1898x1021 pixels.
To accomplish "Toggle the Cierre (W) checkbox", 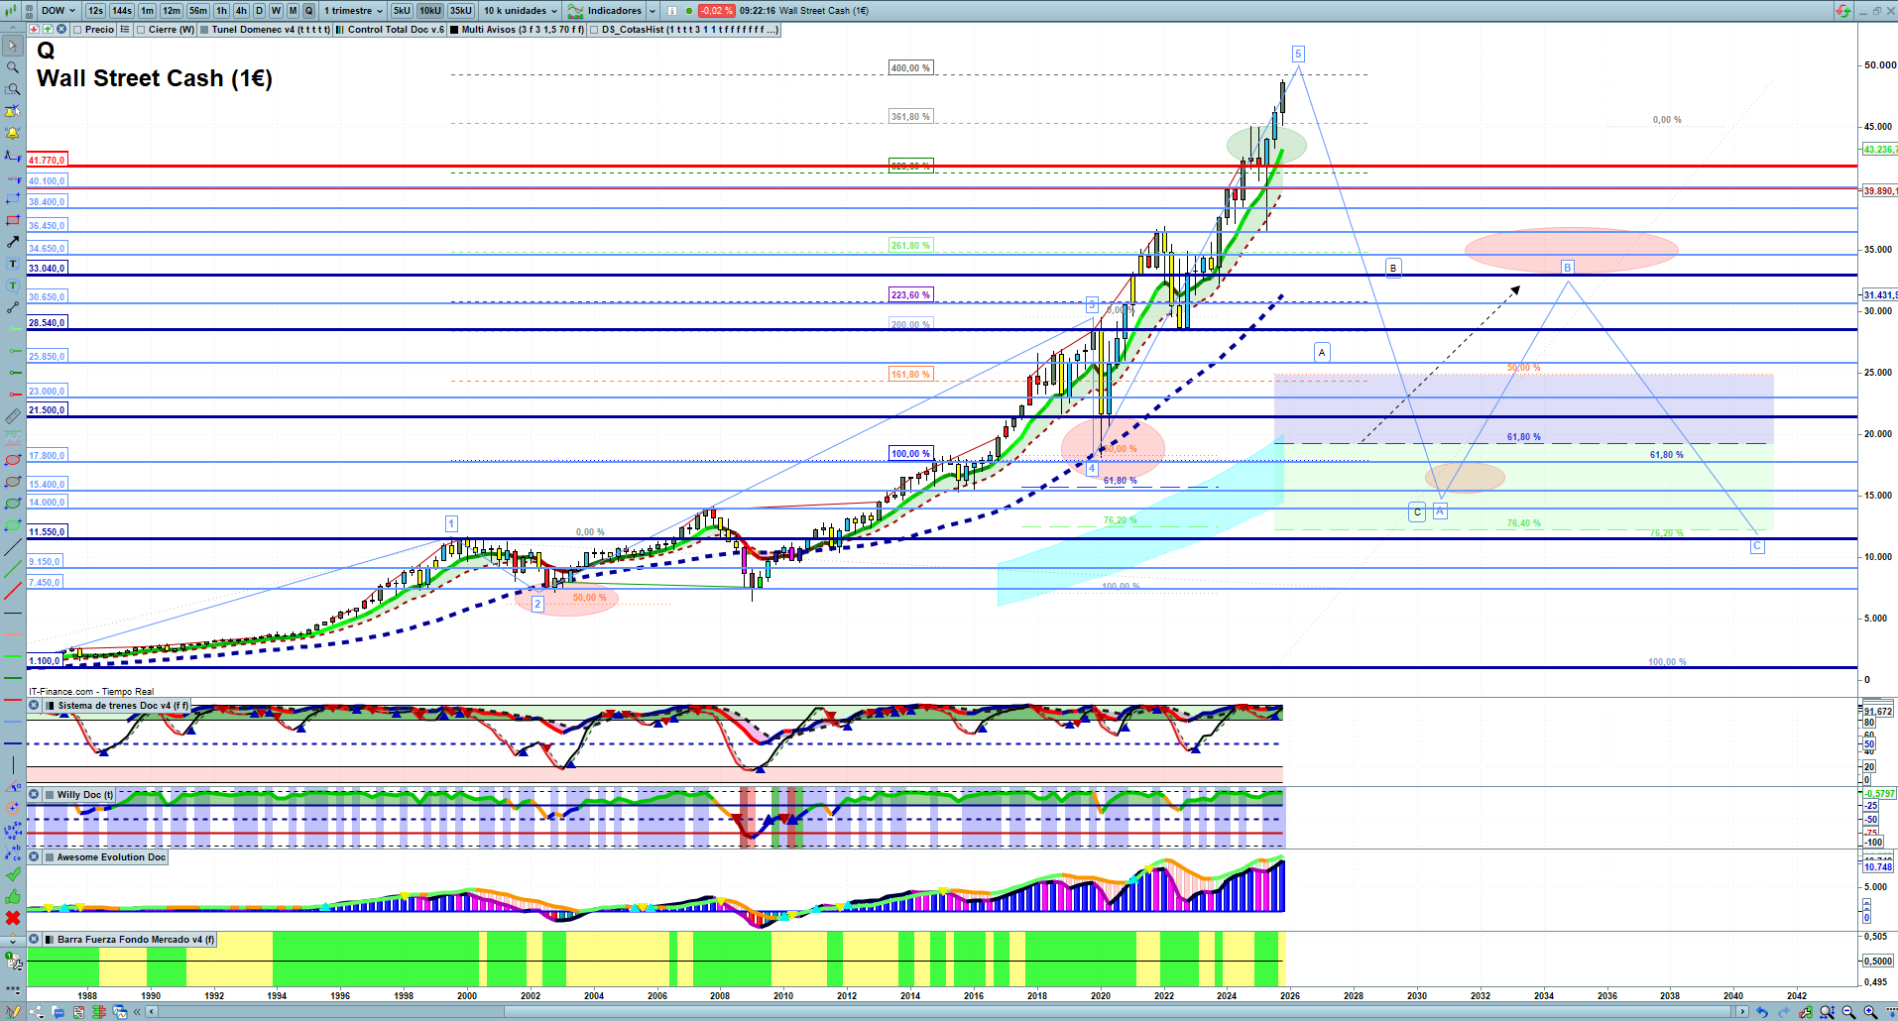I will point(141,30).
